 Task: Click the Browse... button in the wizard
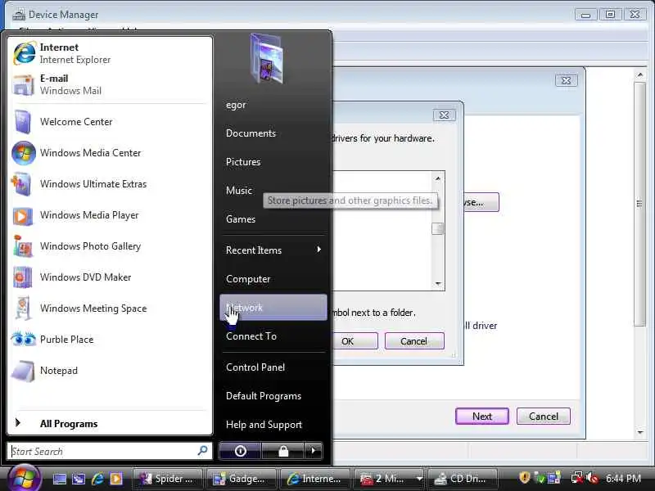pyautogui.click(x=481, y=202)
